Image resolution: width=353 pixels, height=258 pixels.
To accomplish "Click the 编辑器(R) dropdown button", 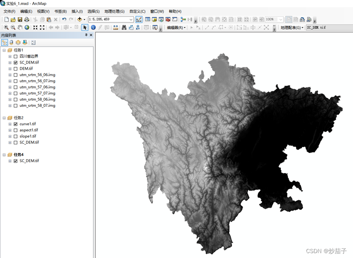I will pos(176,27).
